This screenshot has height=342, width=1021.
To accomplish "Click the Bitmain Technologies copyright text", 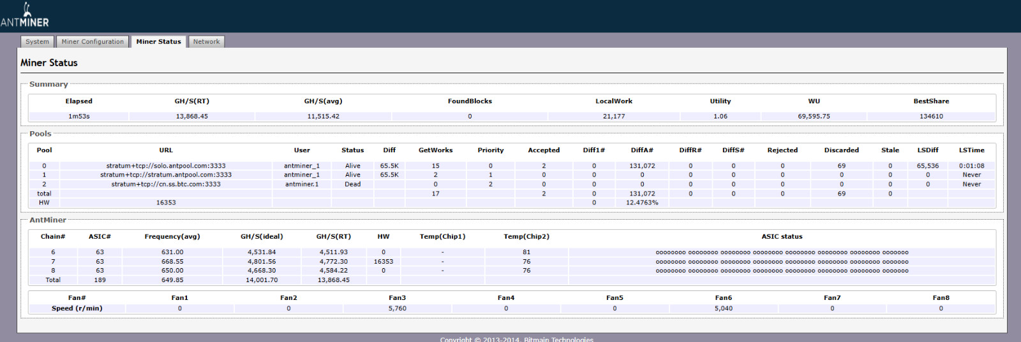I will (516, 339).
